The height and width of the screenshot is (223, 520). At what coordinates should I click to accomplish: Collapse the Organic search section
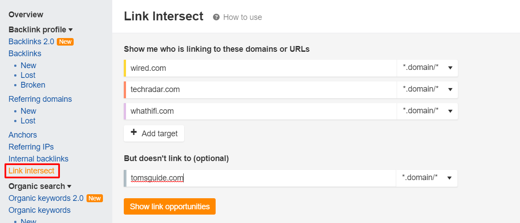click(x=69, y=187)
